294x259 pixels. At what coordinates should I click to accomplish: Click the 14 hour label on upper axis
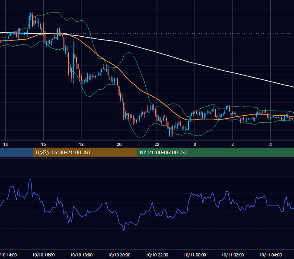(6, 145)
